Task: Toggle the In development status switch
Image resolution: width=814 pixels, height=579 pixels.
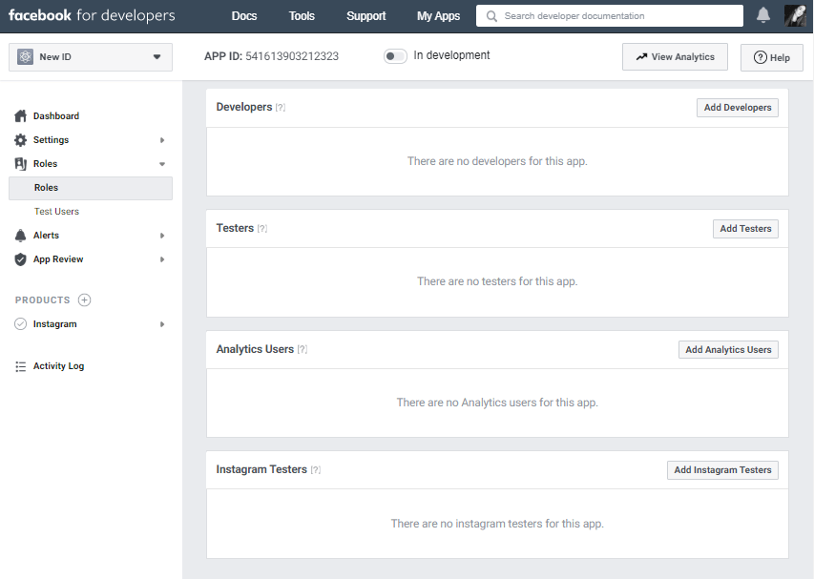Action: [x=395, y=56]
